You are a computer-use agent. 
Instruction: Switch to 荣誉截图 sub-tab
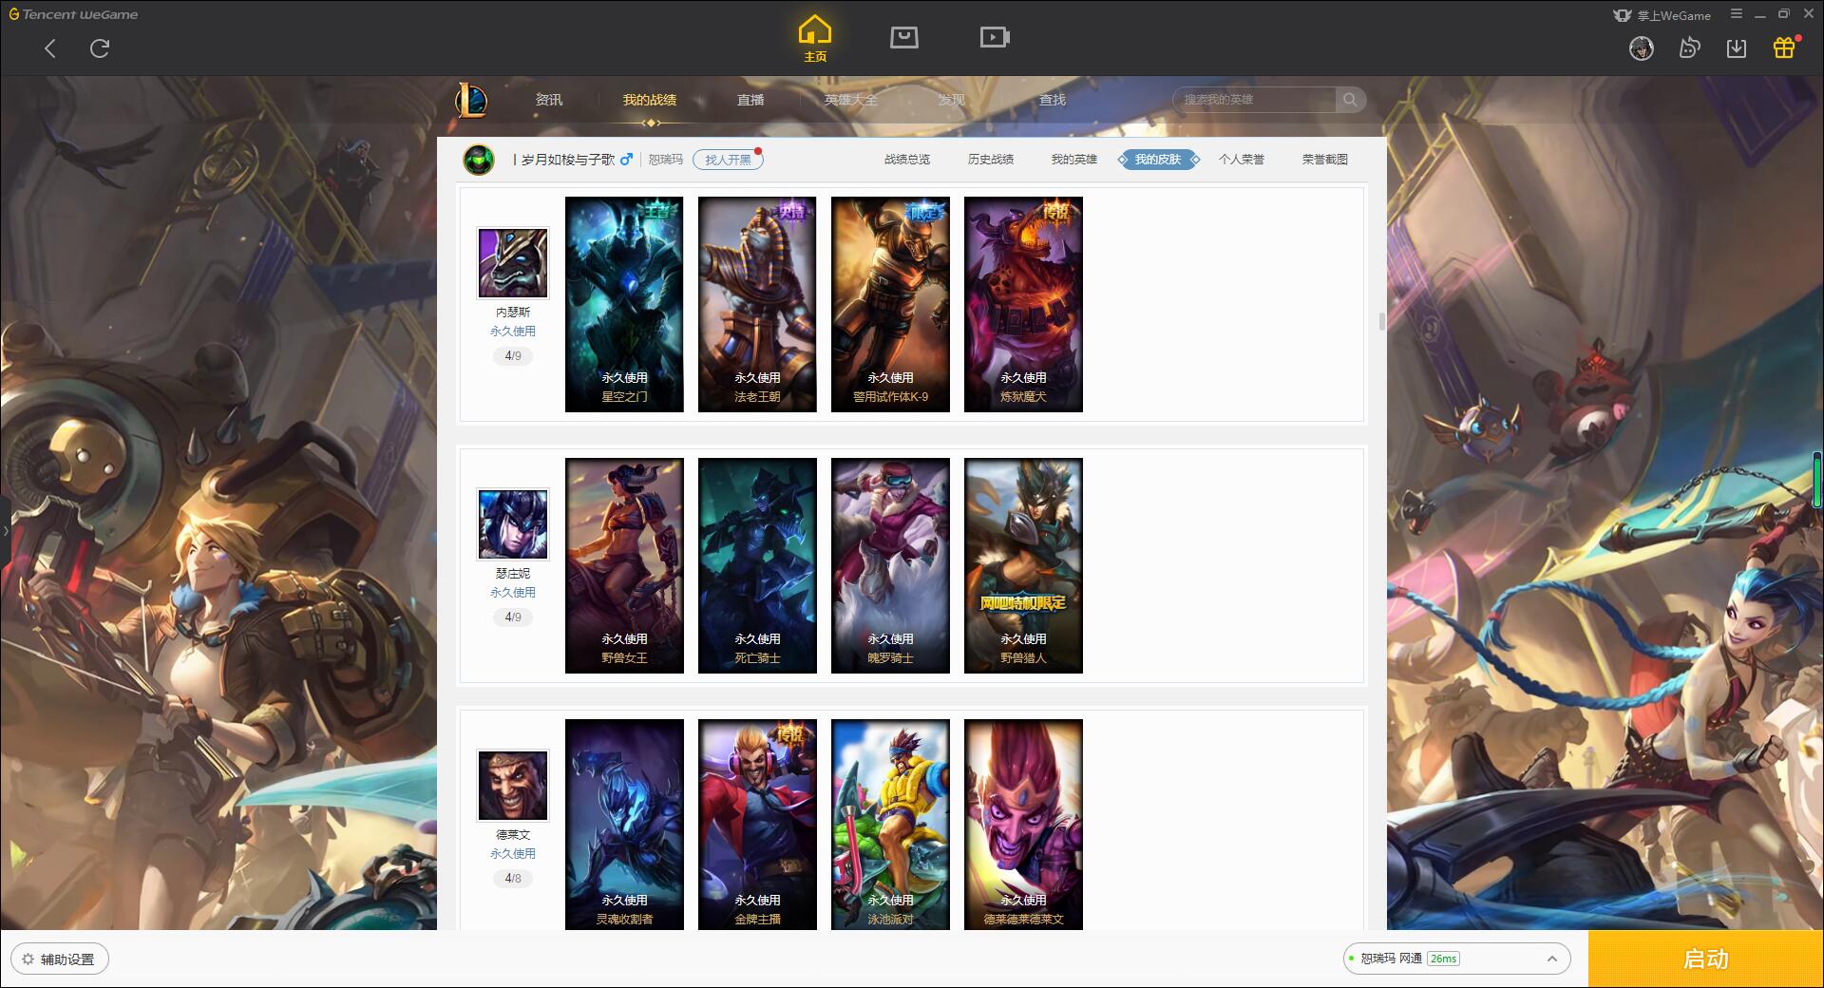[1325, 160]
